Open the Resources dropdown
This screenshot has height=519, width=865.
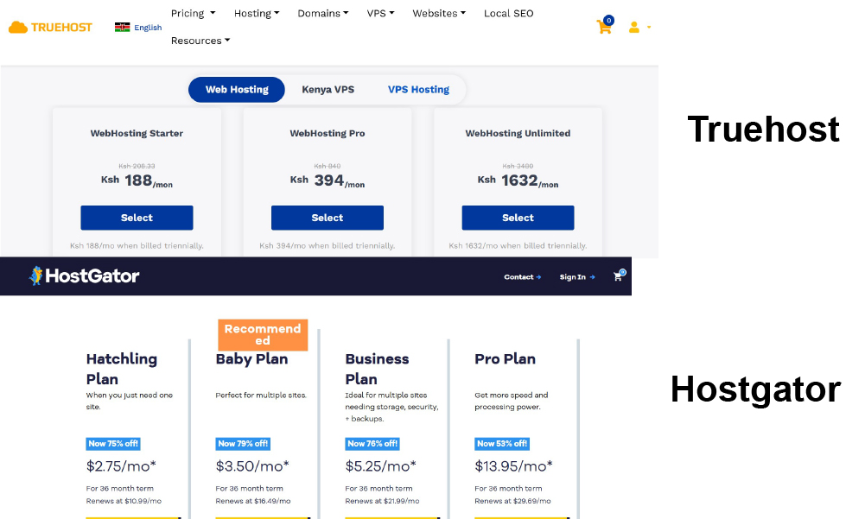[x=200, y=41]
